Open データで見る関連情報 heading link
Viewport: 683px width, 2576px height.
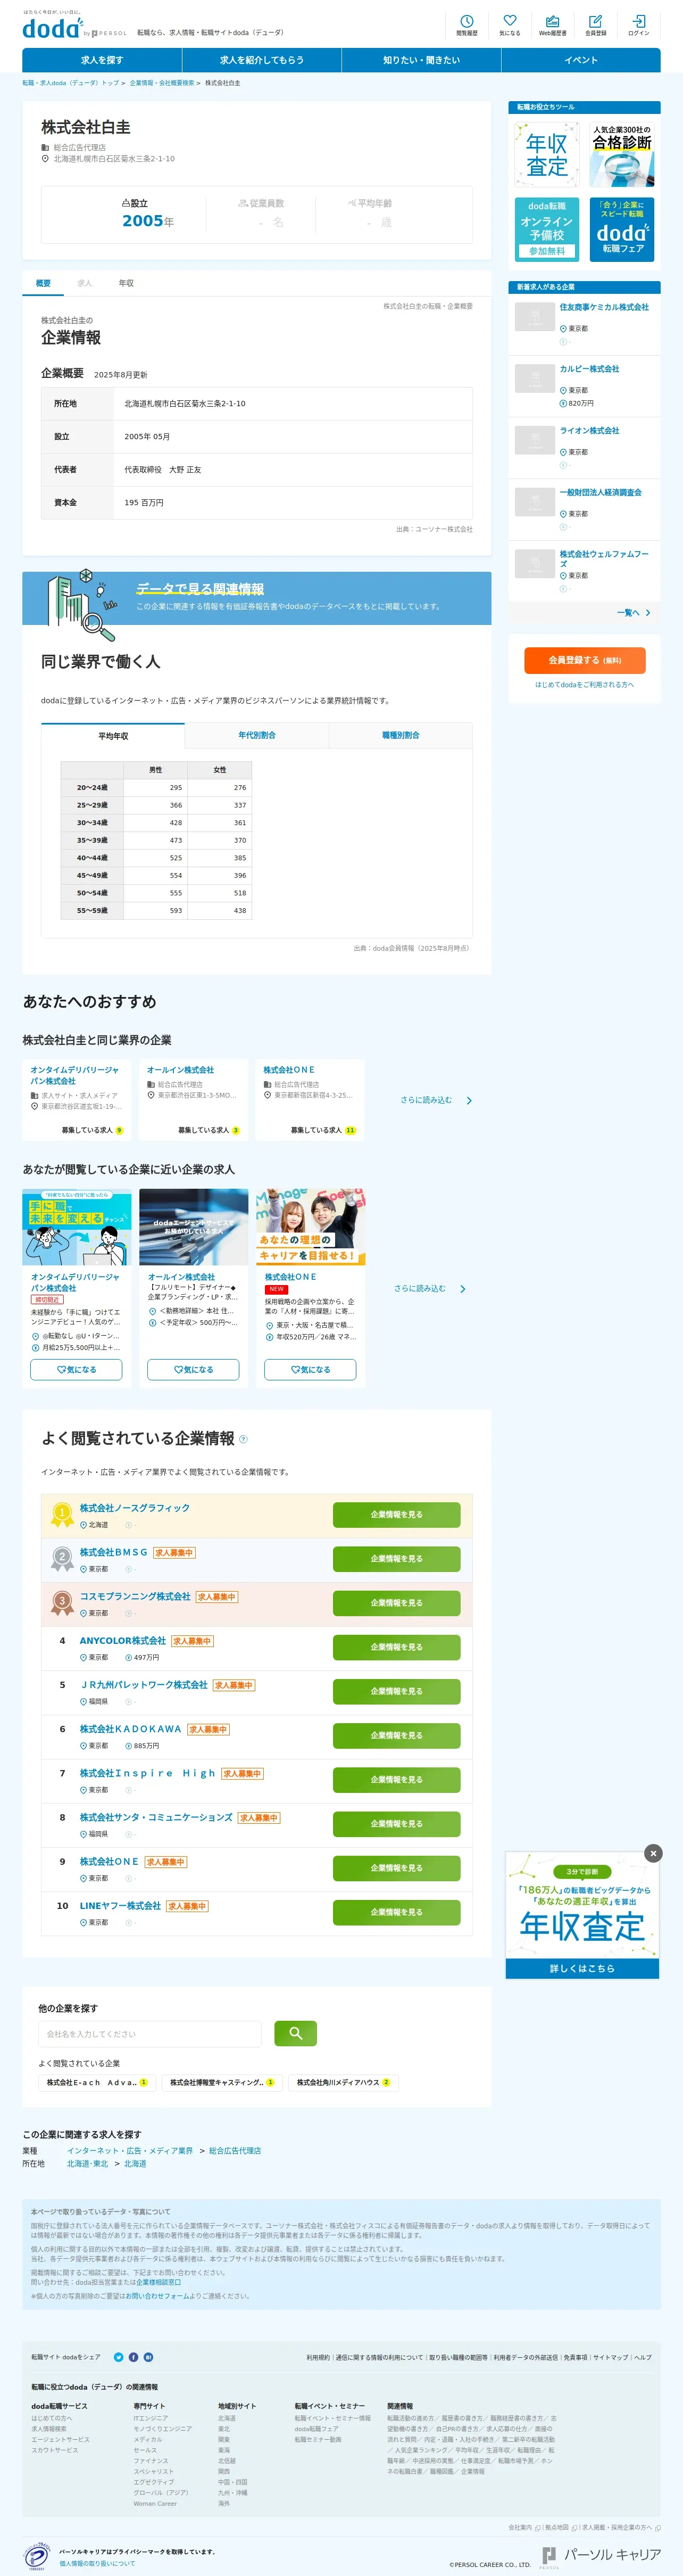[199, 589]
